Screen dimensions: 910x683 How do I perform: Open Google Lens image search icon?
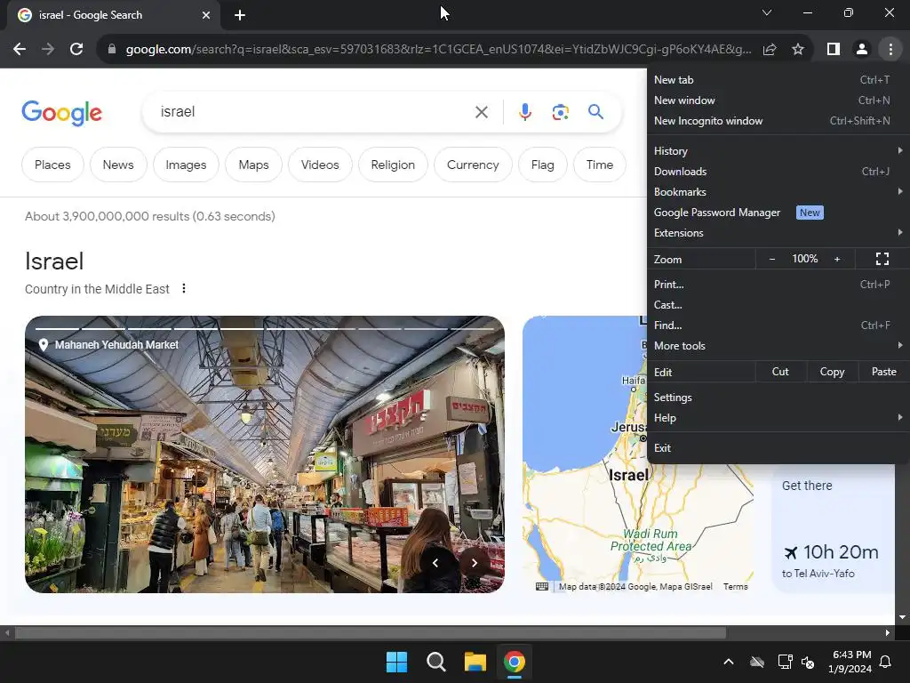(x=560, y=112)
